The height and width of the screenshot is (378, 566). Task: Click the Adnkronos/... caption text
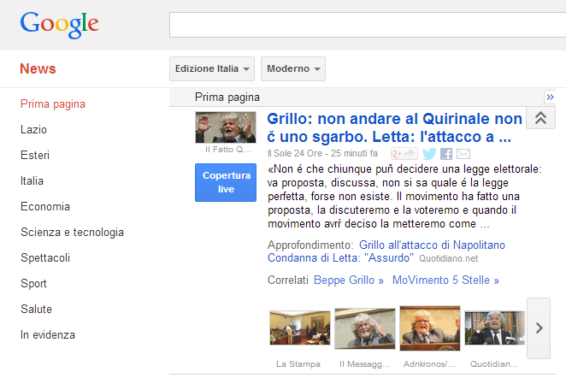[429, 364]
